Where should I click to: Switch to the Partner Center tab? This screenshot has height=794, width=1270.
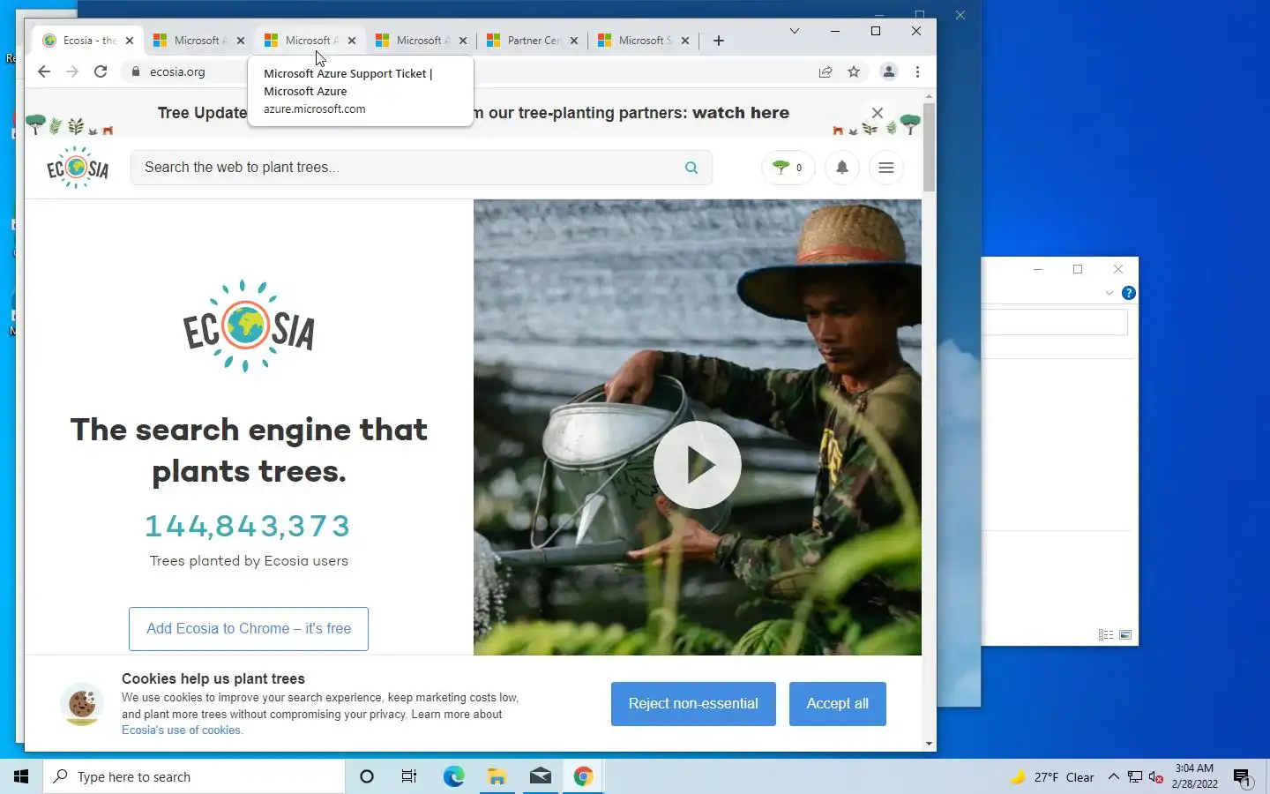534,41
